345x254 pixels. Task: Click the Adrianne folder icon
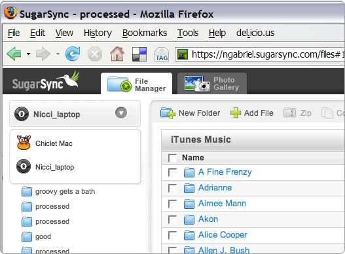(189, 188)
